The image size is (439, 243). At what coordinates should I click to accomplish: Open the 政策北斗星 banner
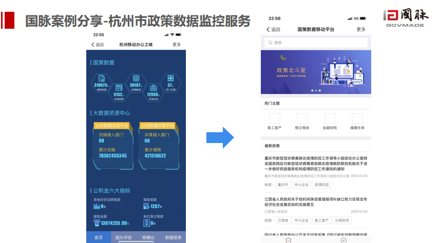coord(316,72)
